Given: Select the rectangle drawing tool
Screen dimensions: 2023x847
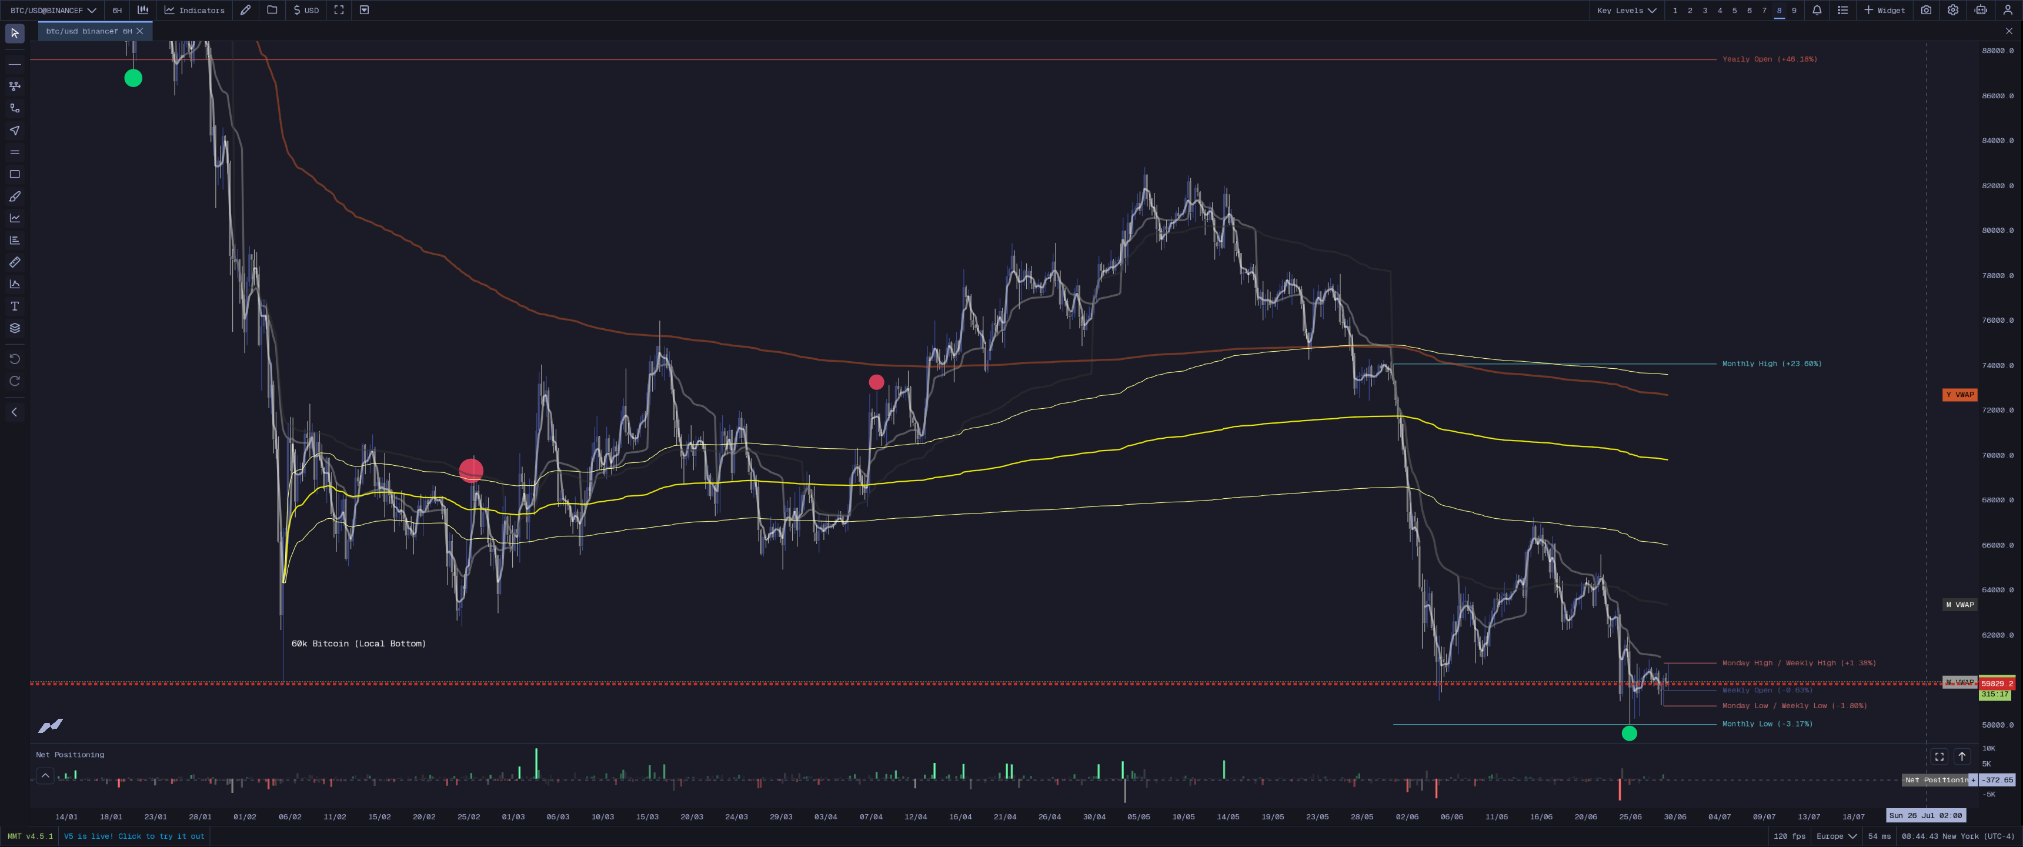Looking at the screenshot, I should (14, 174).
